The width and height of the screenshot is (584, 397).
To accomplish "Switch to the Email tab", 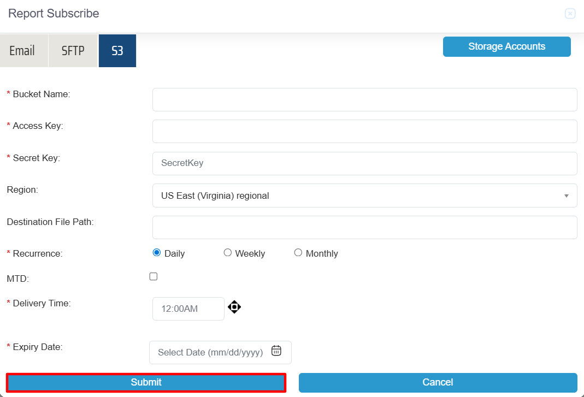I will tap(22, 51).
